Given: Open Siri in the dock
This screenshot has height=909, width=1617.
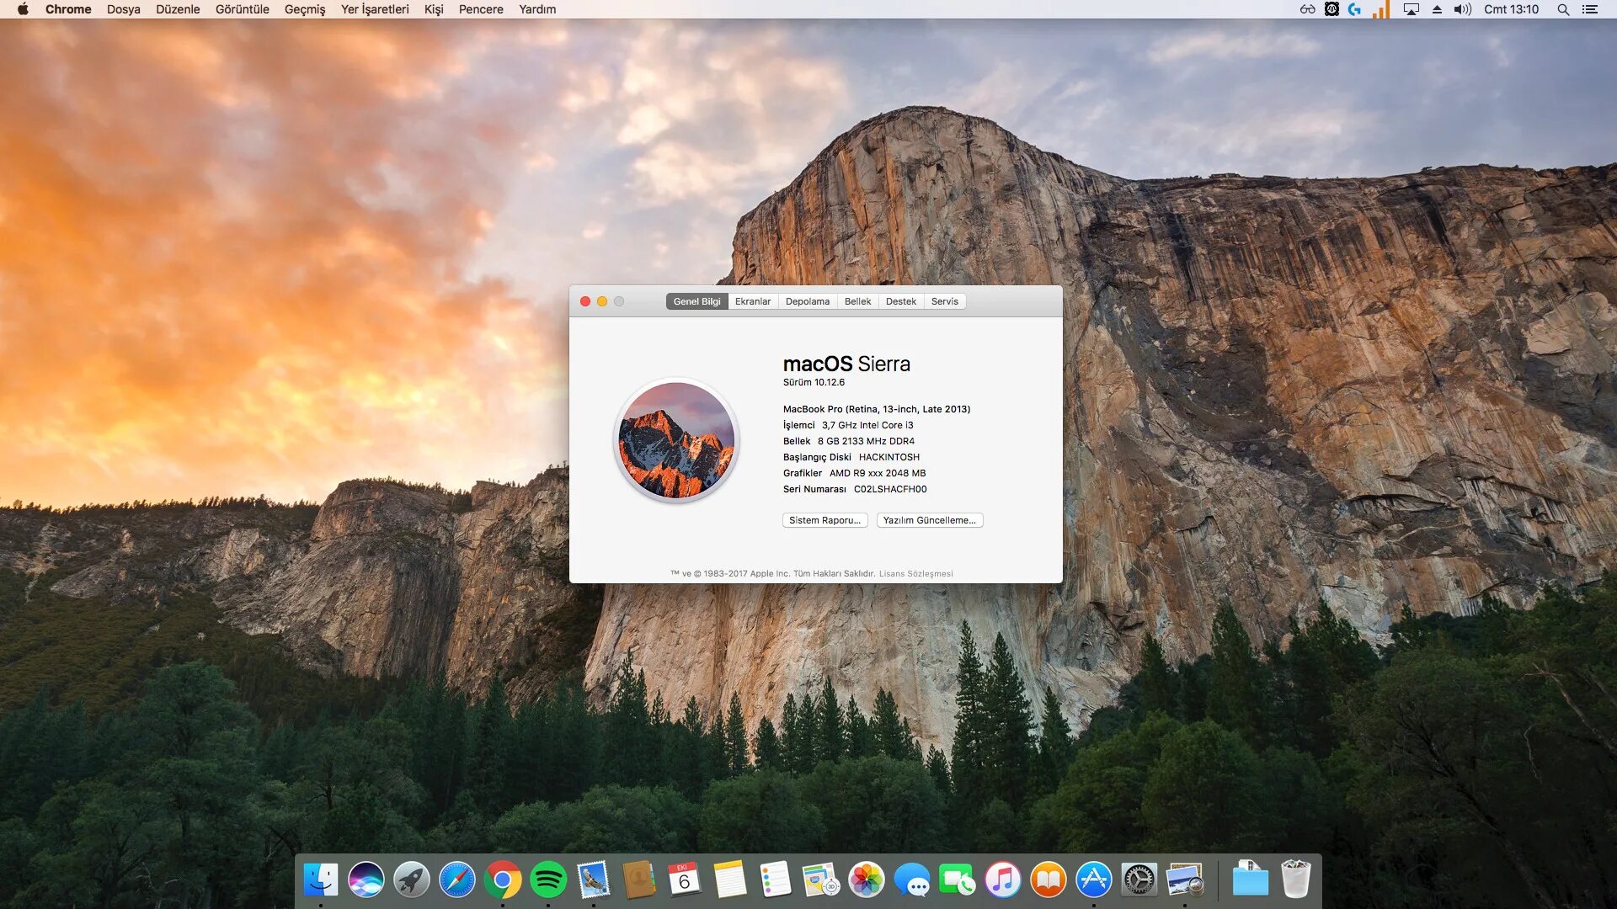Looking at the screenshot, I should coord(366,880).
